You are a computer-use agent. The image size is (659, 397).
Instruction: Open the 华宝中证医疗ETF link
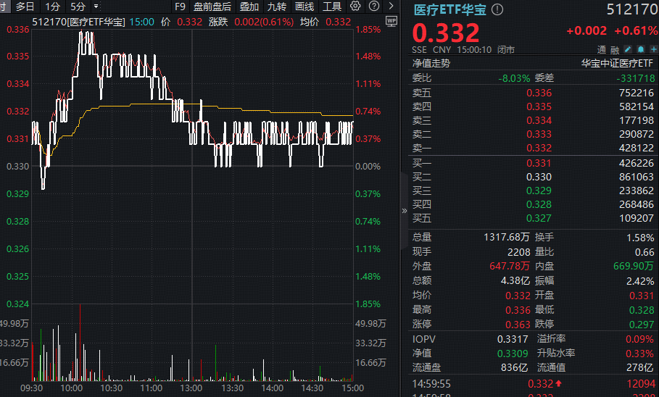pyautogui.click(x=618, y=63)
